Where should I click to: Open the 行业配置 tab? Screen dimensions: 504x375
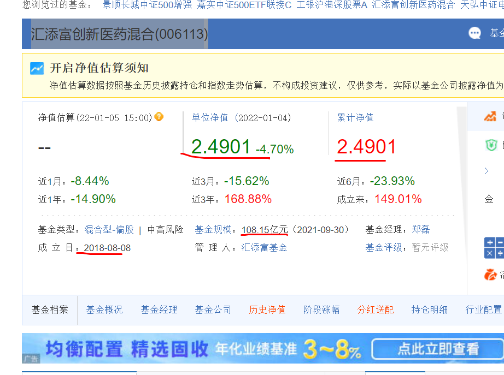click(484, 310)
